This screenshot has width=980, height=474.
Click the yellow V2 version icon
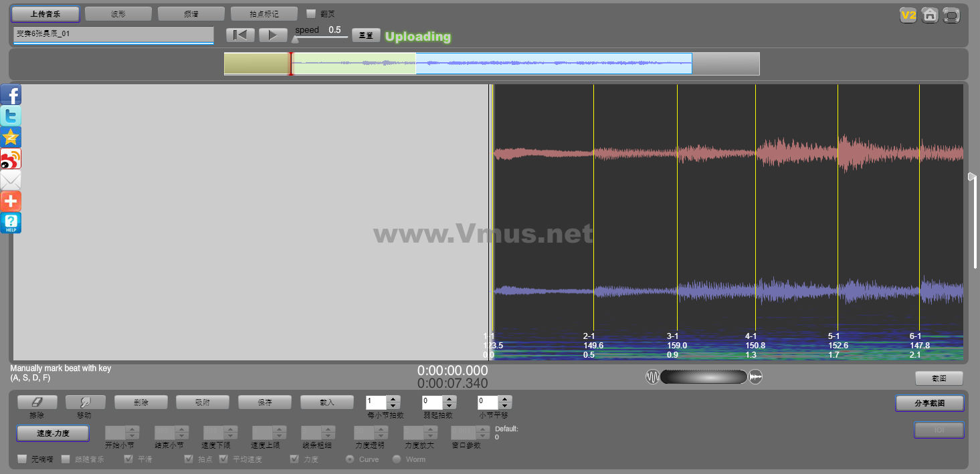click(908, 15)
